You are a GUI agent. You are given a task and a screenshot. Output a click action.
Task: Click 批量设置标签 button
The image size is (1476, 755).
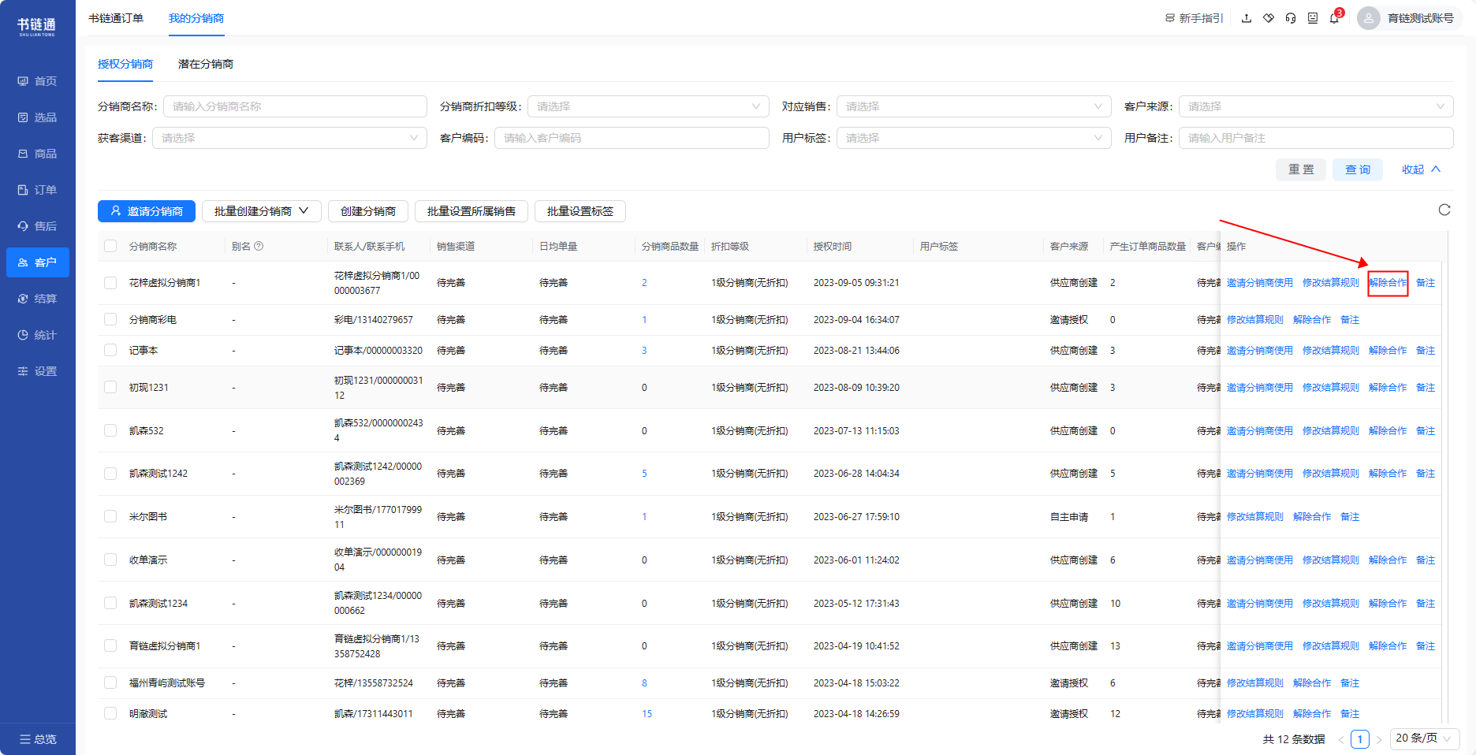pos(580,211)
